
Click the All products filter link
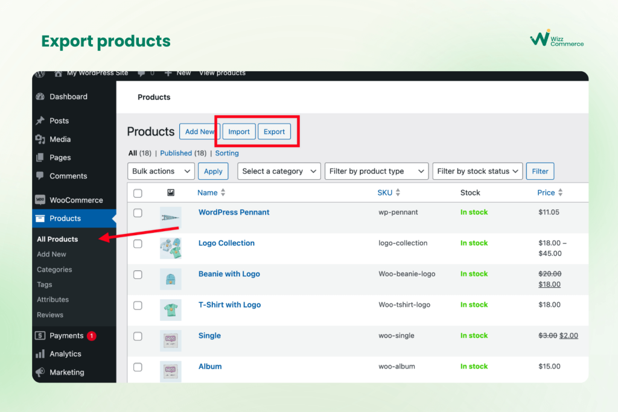133,153
